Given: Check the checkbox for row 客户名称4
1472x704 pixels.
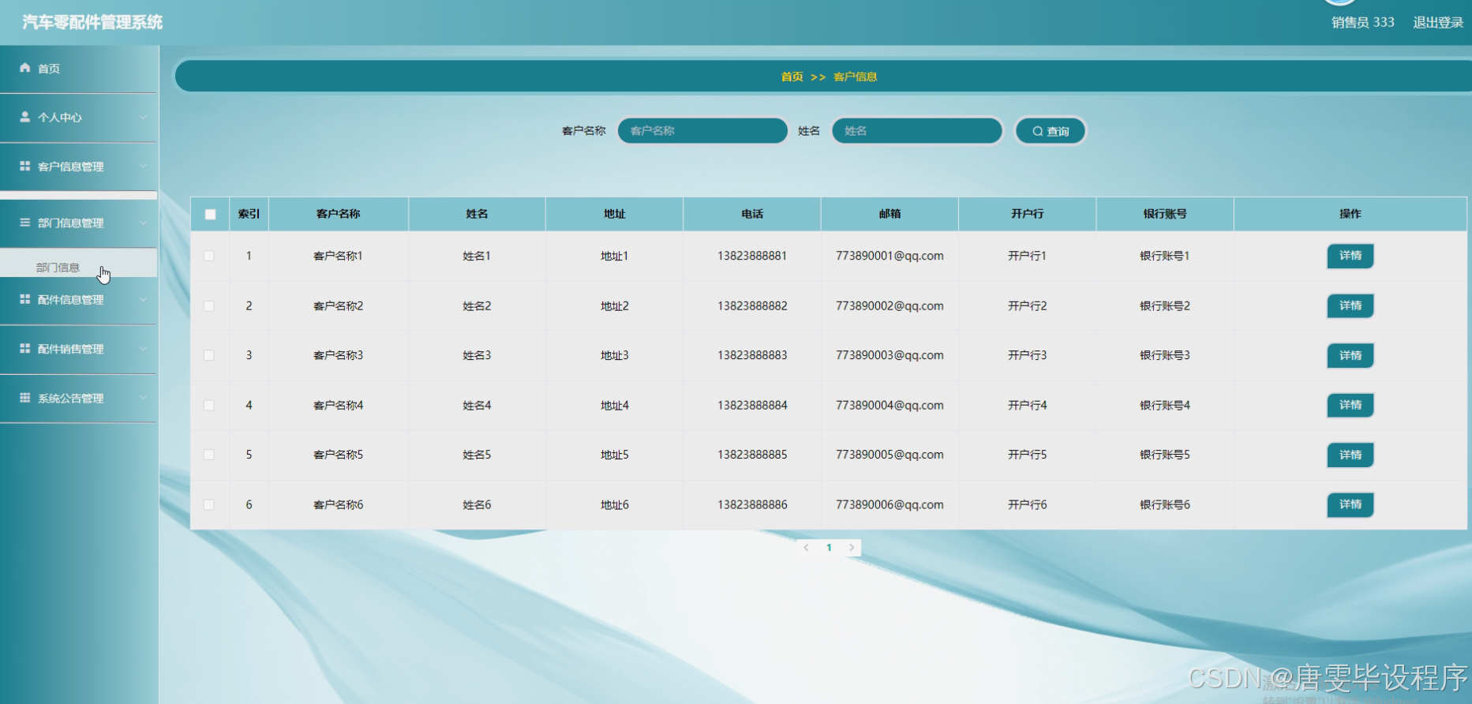Looking at the screenshot, I should [209, 405].
